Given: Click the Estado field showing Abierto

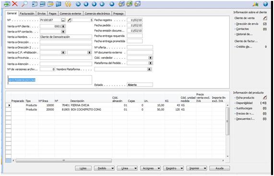Looking at the screenshot, I should tap(140, 85).
